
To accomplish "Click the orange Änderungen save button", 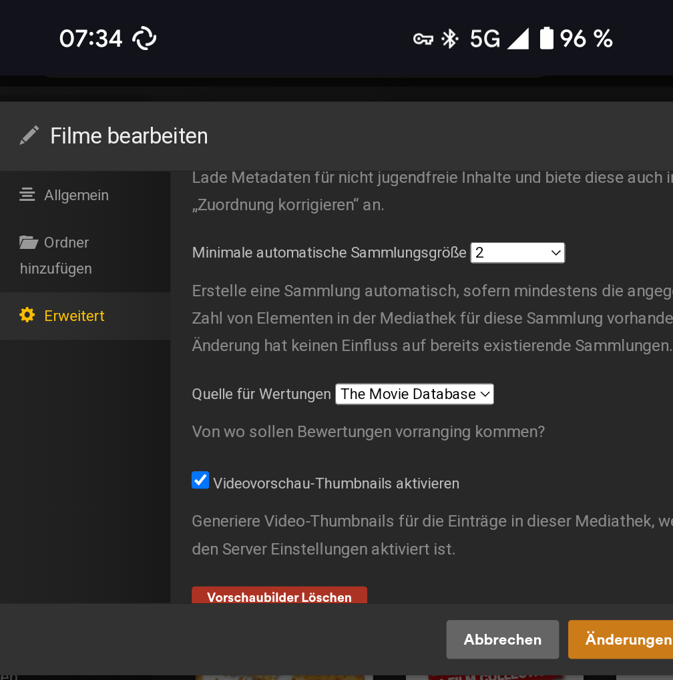I will [x=620, y=639].
